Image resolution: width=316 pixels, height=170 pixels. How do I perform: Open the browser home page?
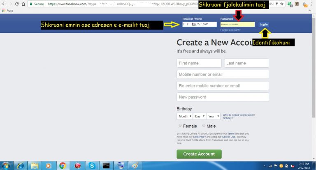click(23, 4)
